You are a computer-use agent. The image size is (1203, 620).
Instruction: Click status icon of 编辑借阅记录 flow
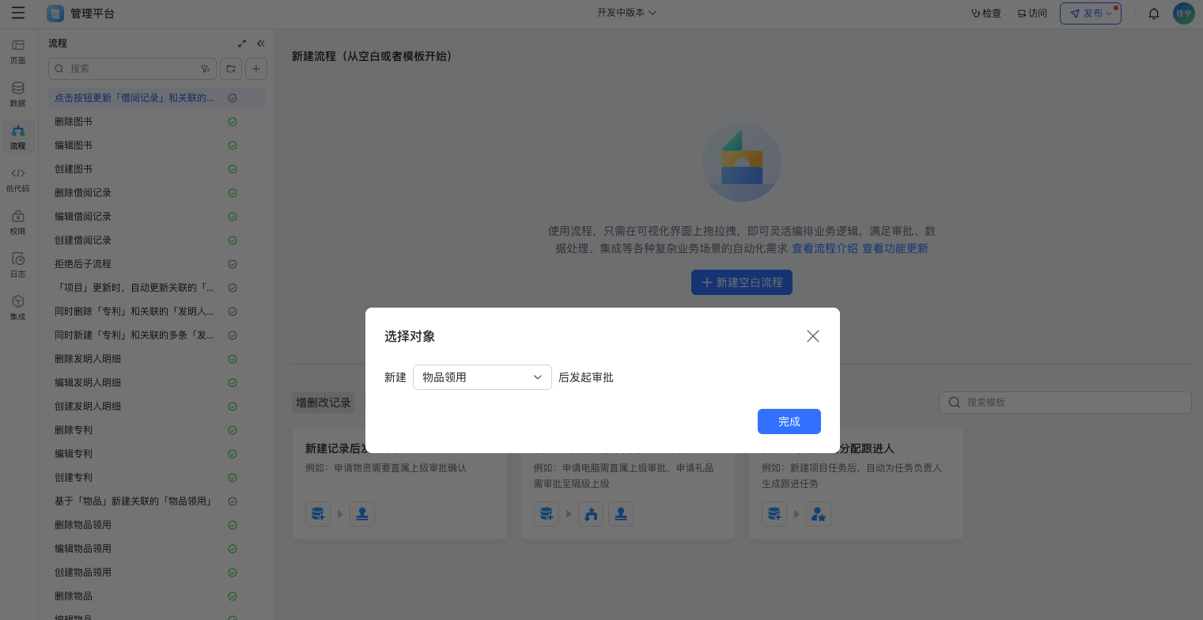coord(233,217)
